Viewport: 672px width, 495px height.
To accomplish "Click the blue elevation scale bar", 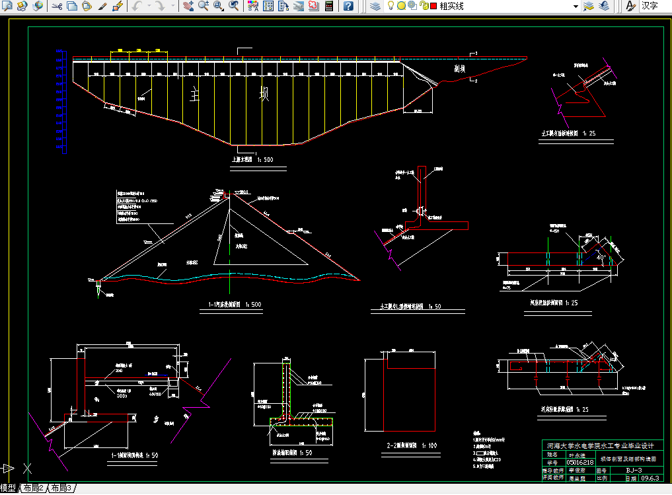I will pos(61,102).
